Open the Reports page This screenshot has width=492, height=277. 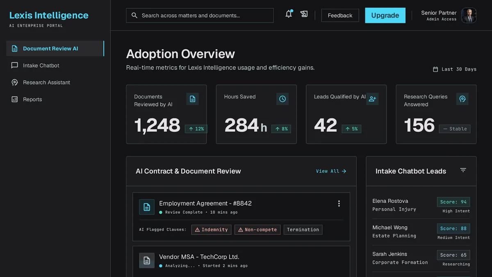click(x=55, y=99)
